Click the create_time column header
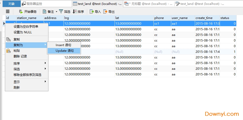The image size is (243, 120). coord(204,18)
